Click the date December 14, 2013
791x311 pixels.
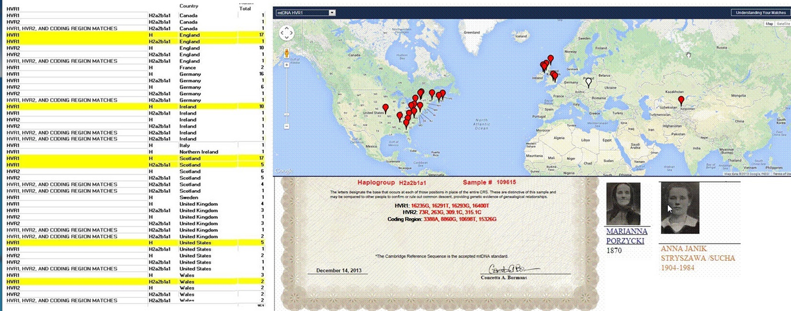coord(339,270)
